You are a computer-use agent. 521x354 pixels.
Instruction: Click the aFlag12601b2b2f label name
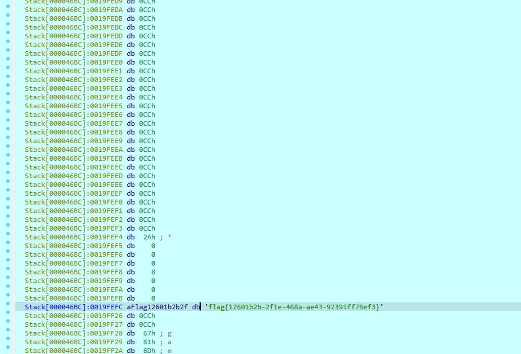[157, 307]
